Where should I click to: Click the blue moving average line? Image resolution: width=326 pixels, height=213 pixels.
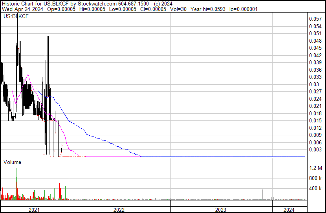[86, 130]
